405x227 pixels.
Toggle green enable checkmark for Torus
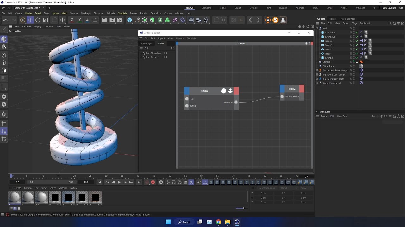(x=357, y=54)
